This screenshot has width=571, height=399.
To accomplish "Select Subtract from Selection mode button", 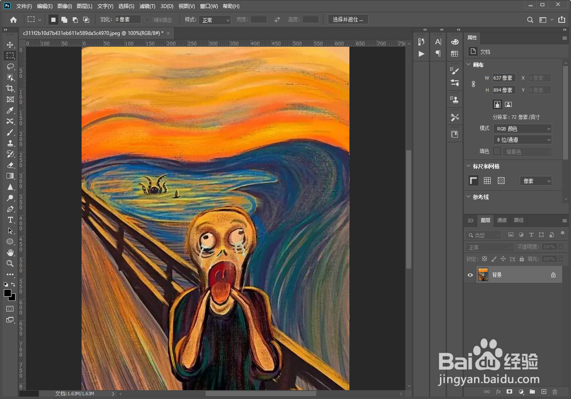I will point(75,20).
